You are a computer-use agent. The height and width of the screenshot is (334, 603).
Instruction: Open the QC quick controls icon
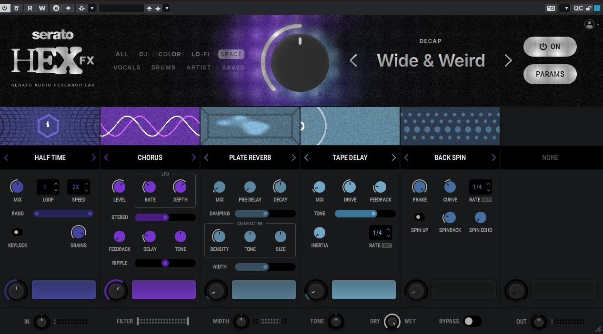[578, 8]
